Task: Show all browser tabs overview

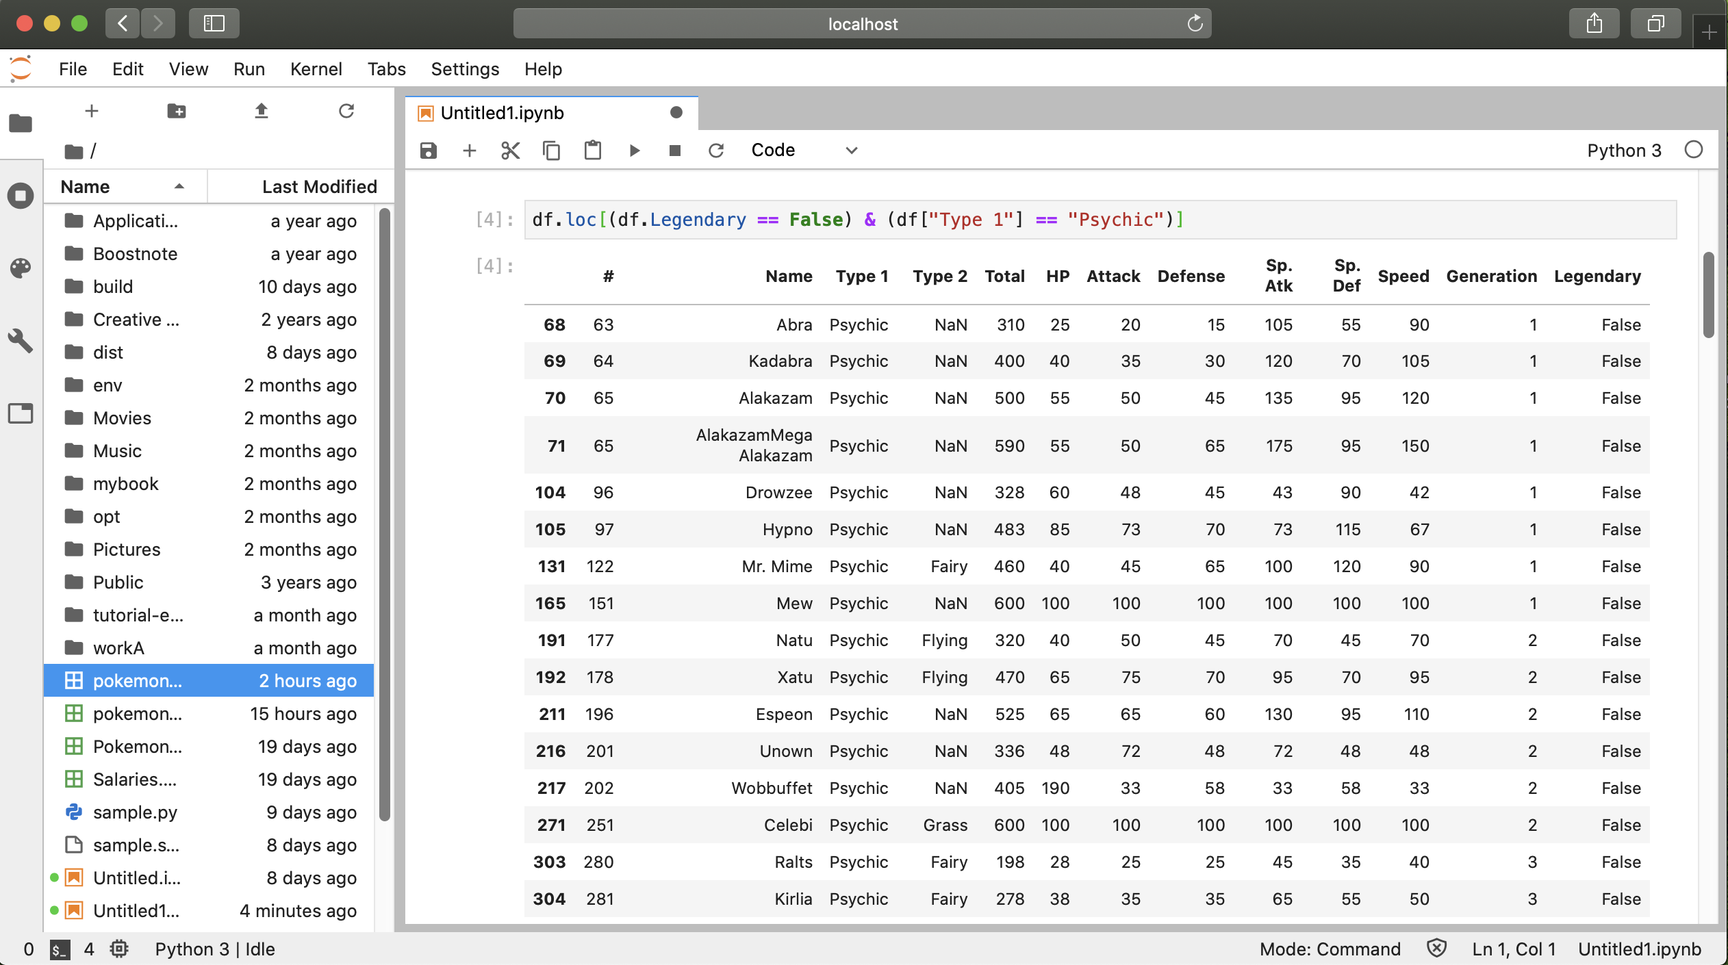Action: [x=1656, y=24]
